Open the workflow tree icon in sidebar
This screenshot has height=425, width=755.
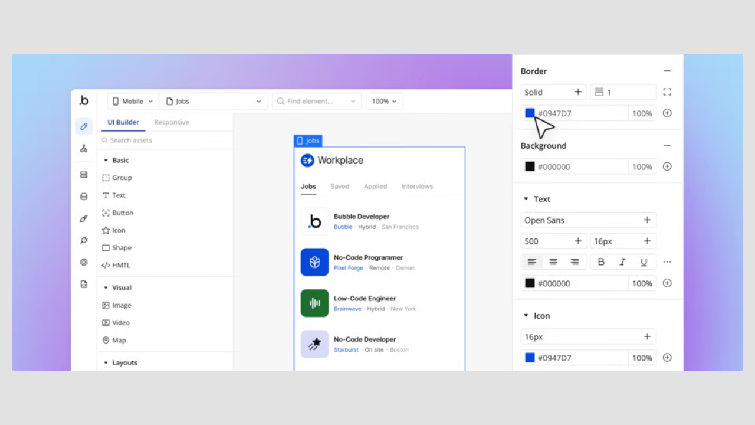pos(84,149)
